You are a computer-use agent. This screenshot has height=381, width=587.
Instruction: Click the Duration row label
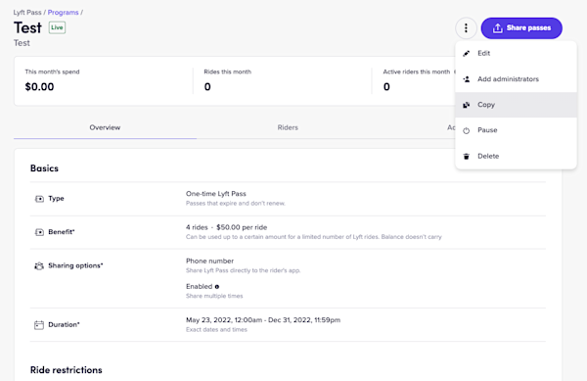pyautogui.click(x=64, y=325)
